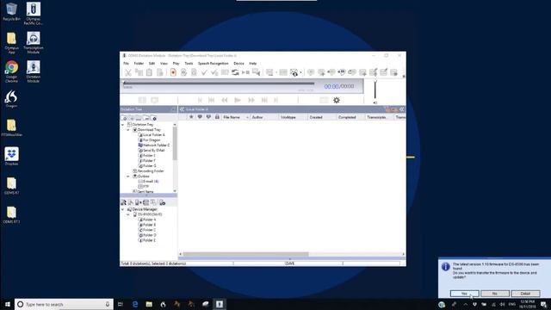Screen dimensions: 551x310
Task: Collapse the Download Tray tree node
Action: pos(128,130)
